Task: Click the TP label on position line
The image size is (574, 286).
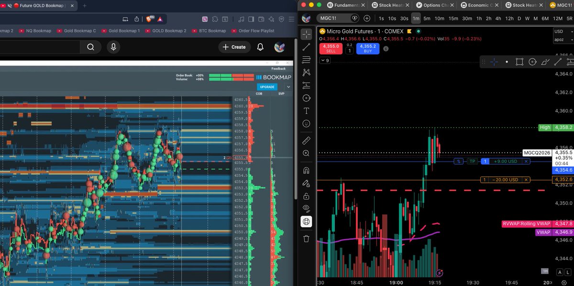Action: (473, 162)
